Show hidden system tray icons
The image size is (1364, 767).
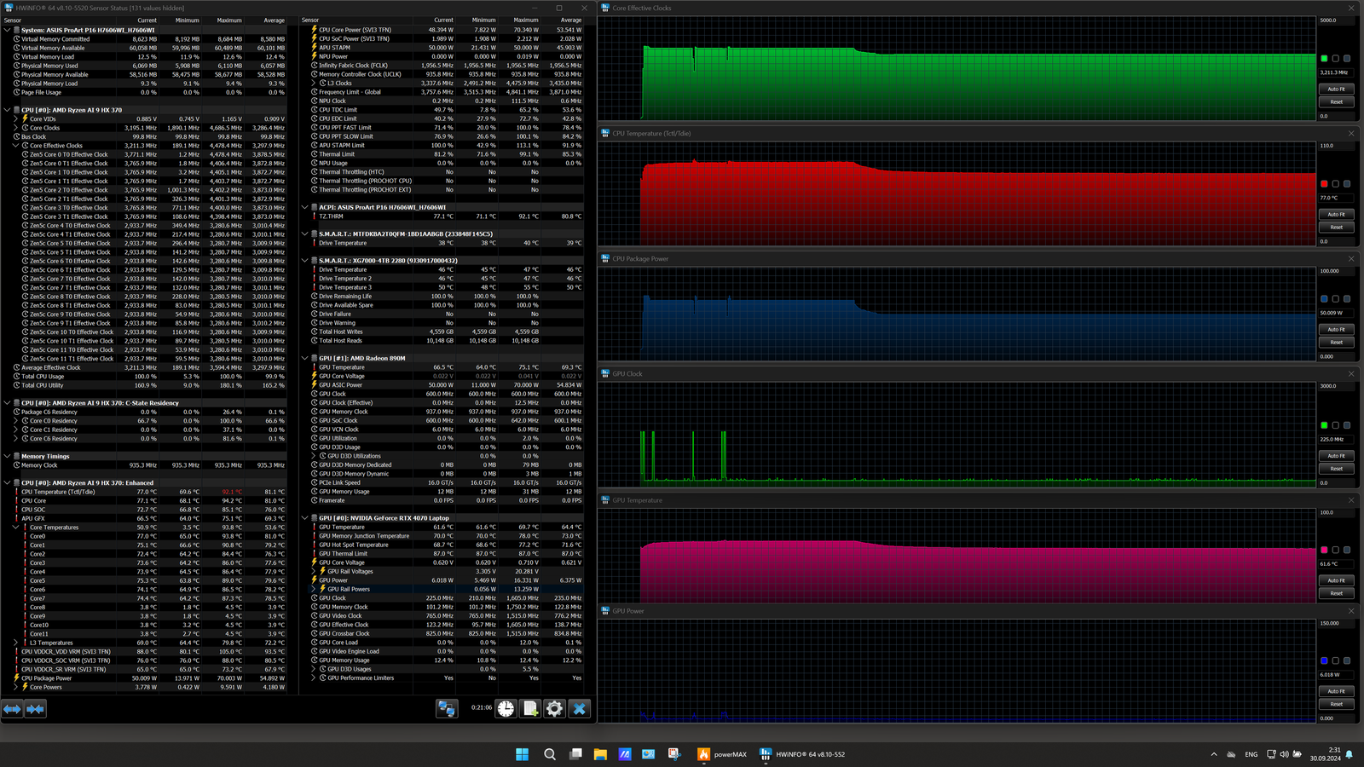tap(1214, 754)
